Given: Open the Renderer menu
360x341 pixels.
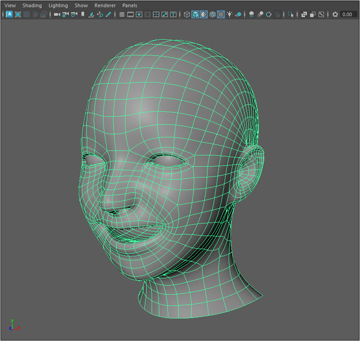Looking at the screenshot, I should point(105,5).
